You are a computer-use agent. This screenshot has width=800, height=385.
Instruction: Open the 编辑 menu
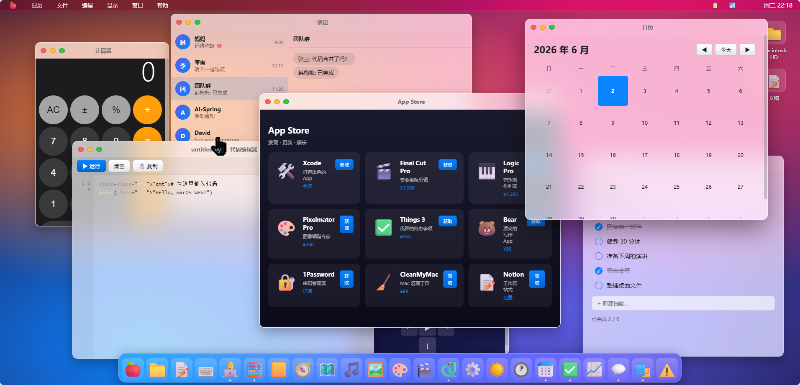tap(87, 5)
